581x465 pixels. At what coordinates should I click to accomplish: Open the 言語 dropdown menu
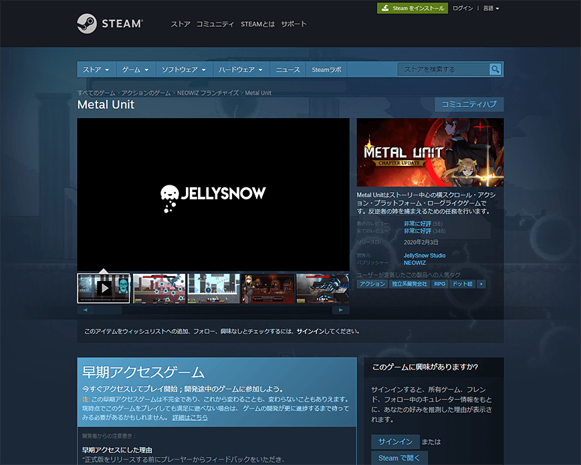click(x=493, y=8)
